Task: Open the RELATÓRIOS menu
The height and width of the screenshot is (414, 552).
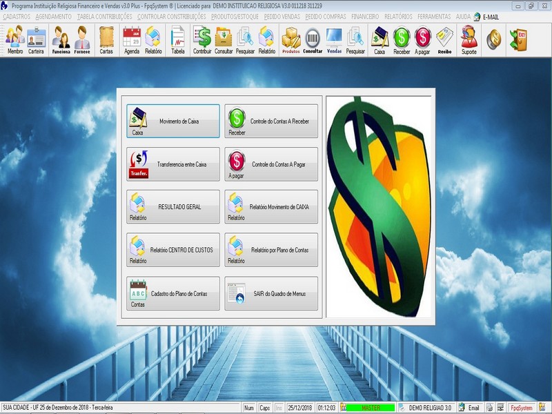Action: click(398, 17)
